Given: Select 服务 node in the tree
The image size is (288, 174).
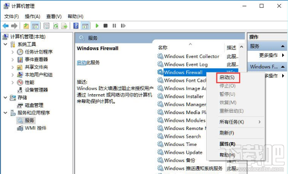Looking at the screenshot, I should [30, 120].
